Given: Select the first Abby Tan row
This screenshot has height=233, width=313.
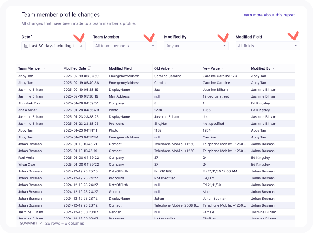Looking at the screenshot, I should (26, 76).
